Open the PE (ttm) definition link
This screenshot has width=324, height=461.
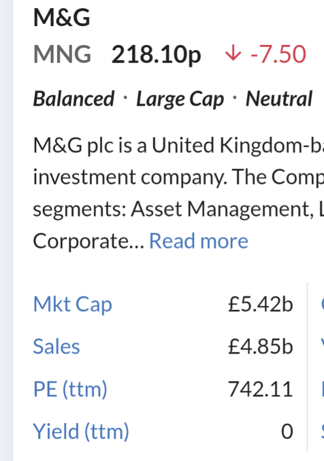click(70, 389)
